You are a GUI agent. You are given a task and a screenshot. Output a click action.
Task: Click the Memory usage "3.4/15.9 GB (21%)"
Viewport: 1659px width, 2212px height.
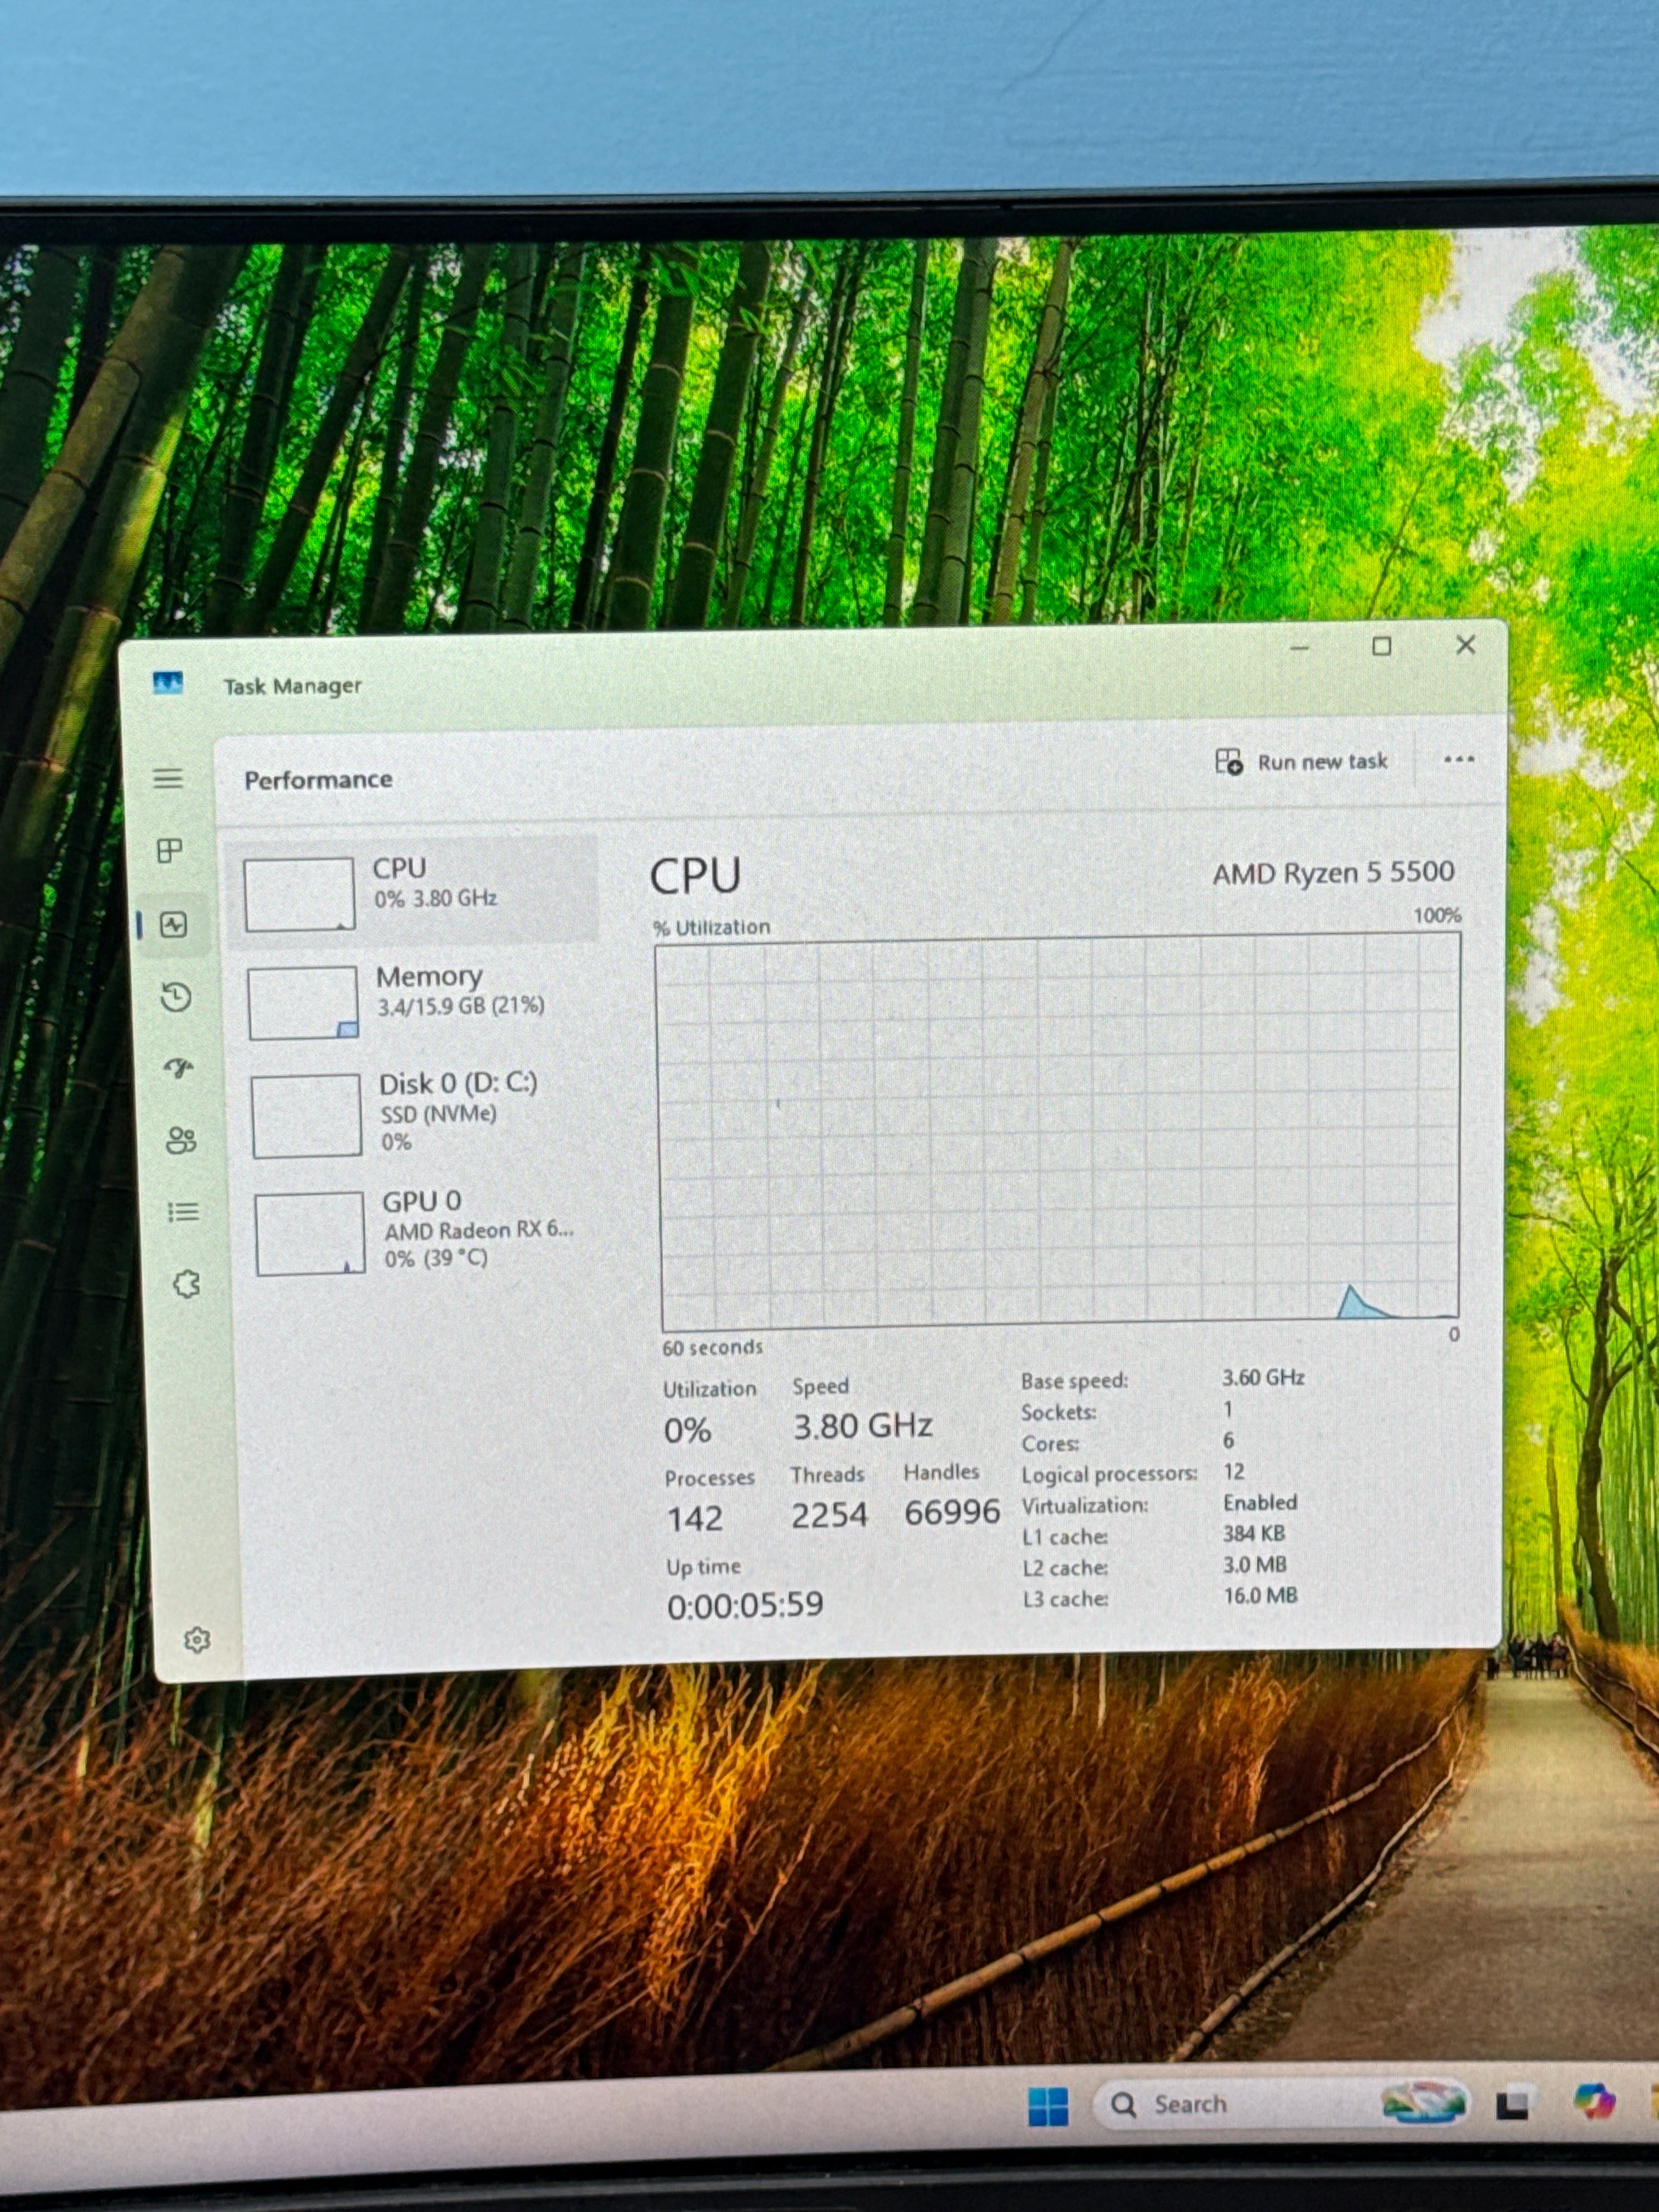[461, 1005]
